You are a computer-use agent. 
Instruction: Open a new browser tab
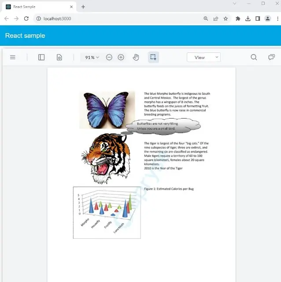click(83, 7)
